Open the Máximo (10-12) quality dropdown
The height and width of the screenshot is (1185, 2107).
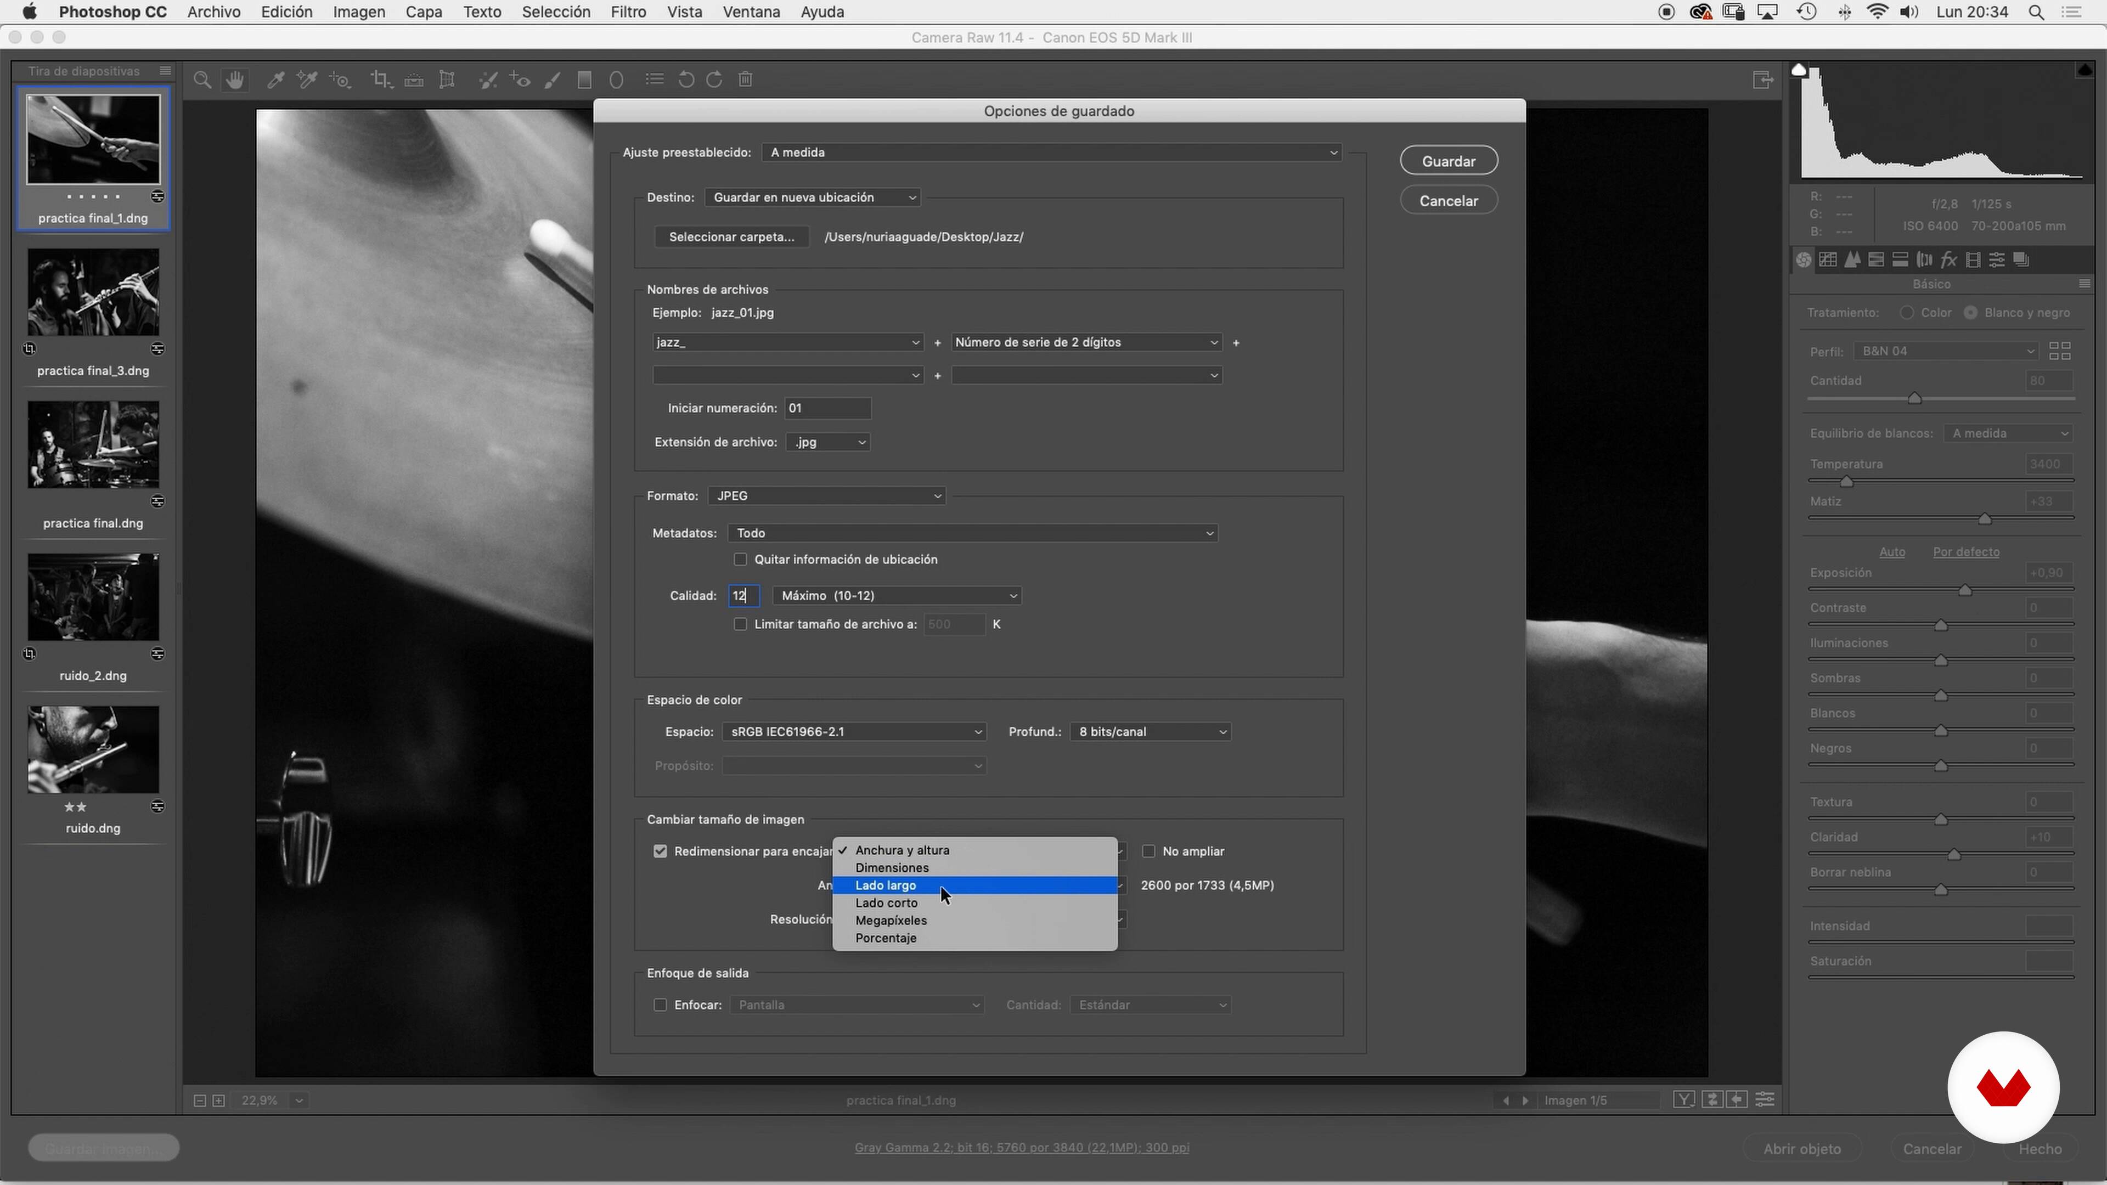tap(897, 595)
